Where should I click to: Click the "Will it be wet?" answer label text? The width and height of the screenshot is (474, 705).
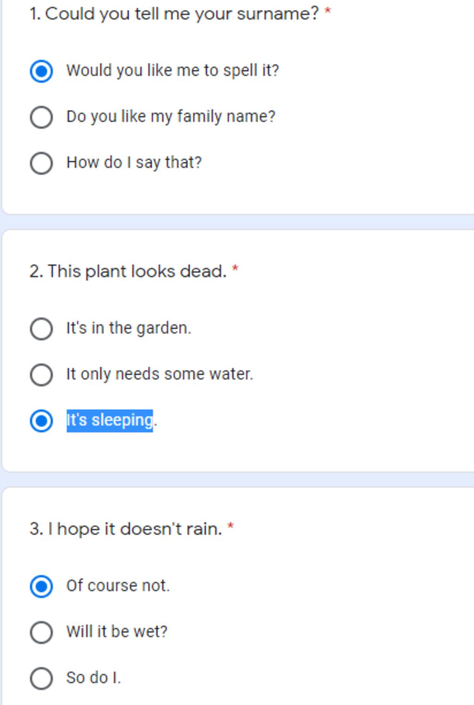point(117,631)
